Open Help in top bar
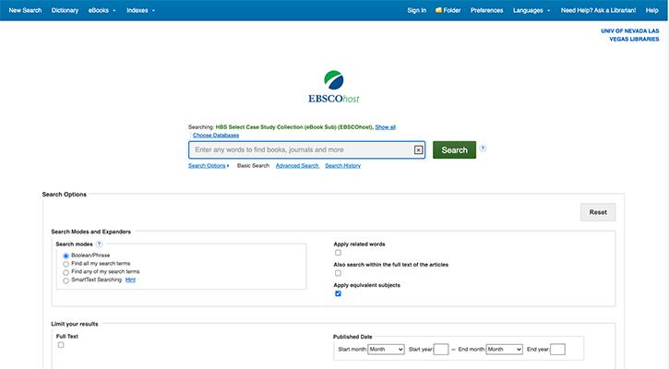The height and width of the screenshot is (369, 669). click(652, 10)
